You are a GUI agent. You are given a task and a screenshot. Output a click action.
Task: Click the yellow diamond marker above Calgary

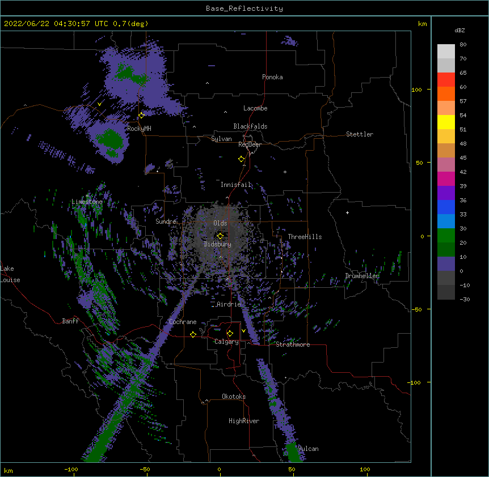click(x=230, y=334)
